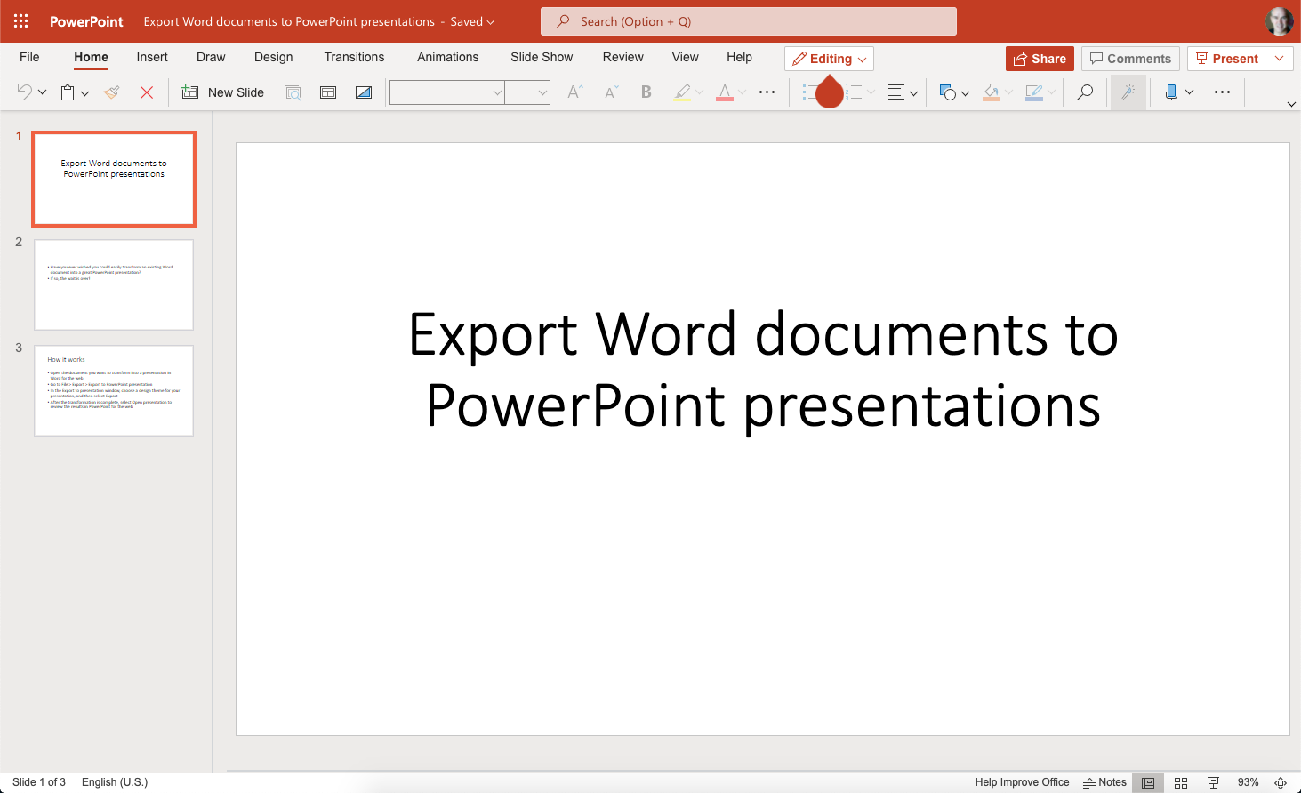Switch to the Transitions tab

tap(354, 57)
